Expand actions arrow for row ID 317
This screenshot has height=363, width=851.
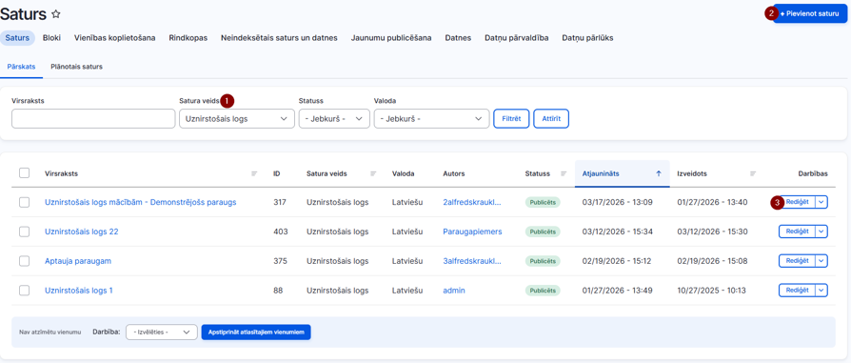pos(821,202)
